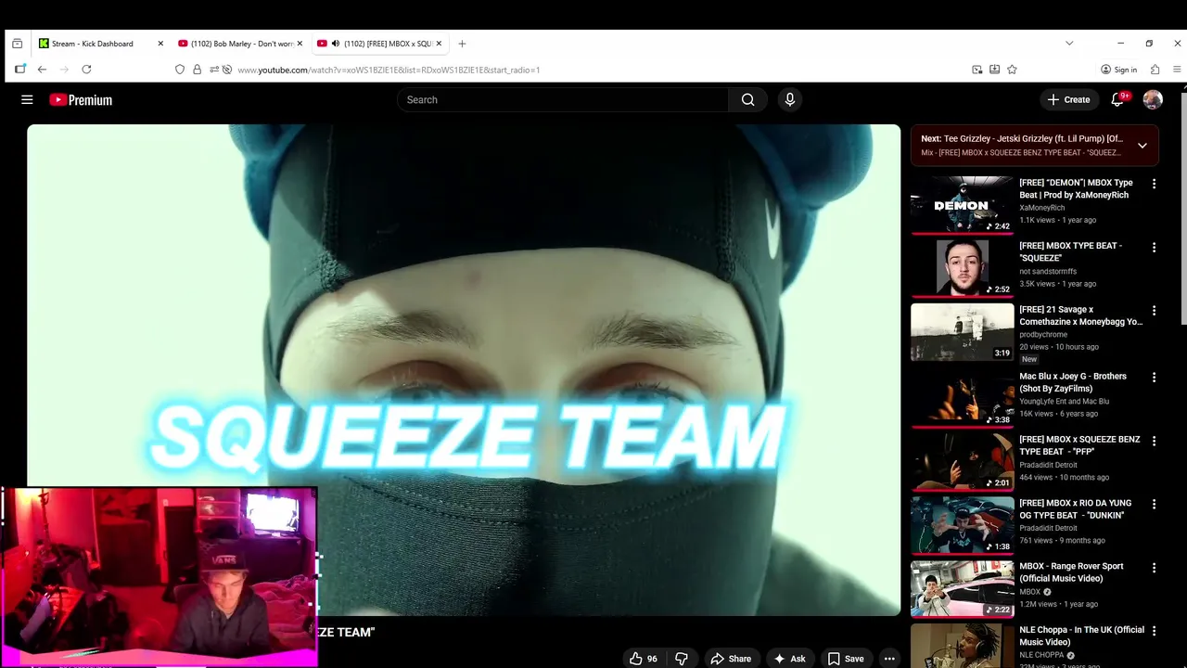Open options for MBOX TYPE BEAT SQUEEZE video

pos(1154,248)
